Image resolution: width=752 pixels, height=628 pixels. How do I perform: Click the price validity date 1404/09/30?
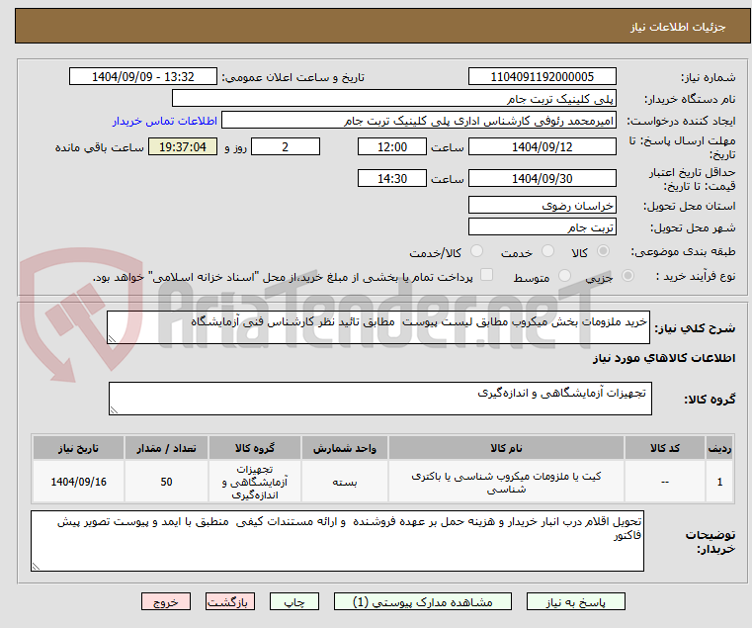pos(542,179)
